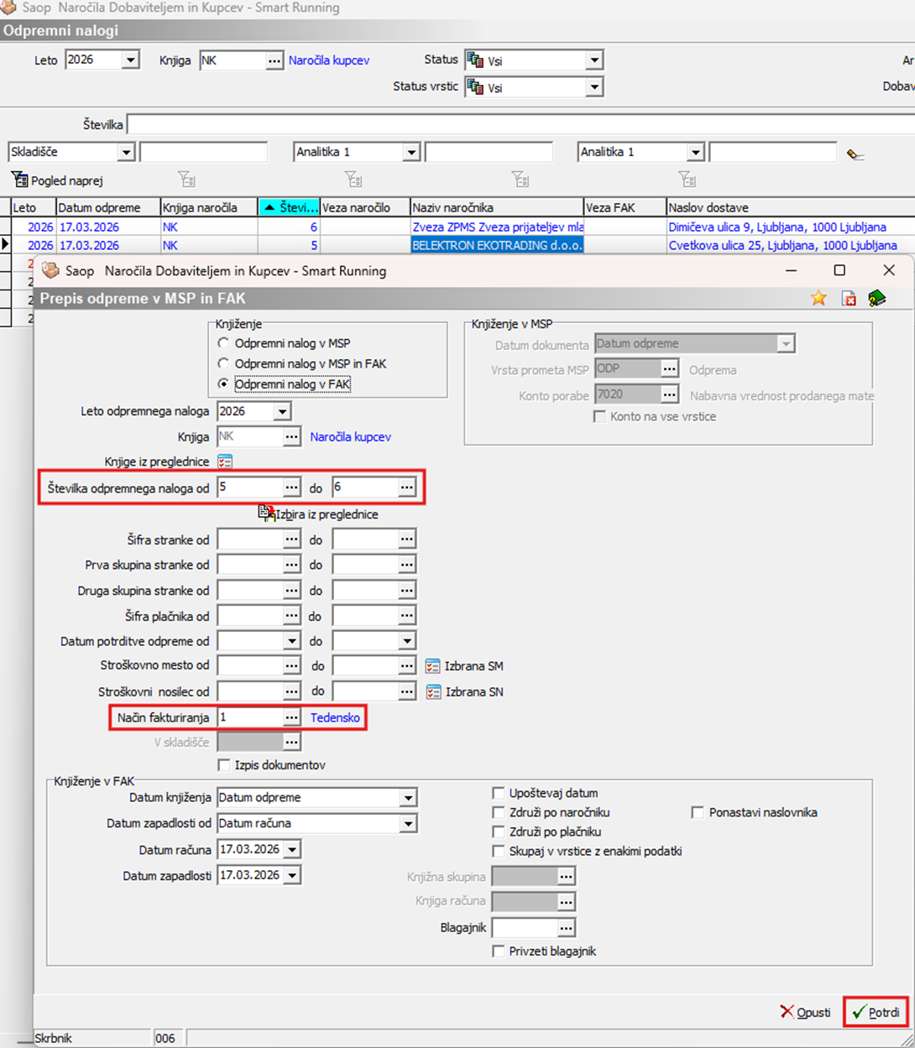Click the Šifra stranke do input field
This screenshot has width=915, height=1048.
(x=366, y=540)
